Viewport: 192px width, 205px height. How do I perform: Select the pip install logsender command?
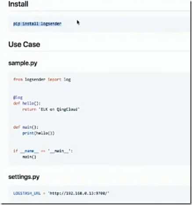[x=37, y=24]
